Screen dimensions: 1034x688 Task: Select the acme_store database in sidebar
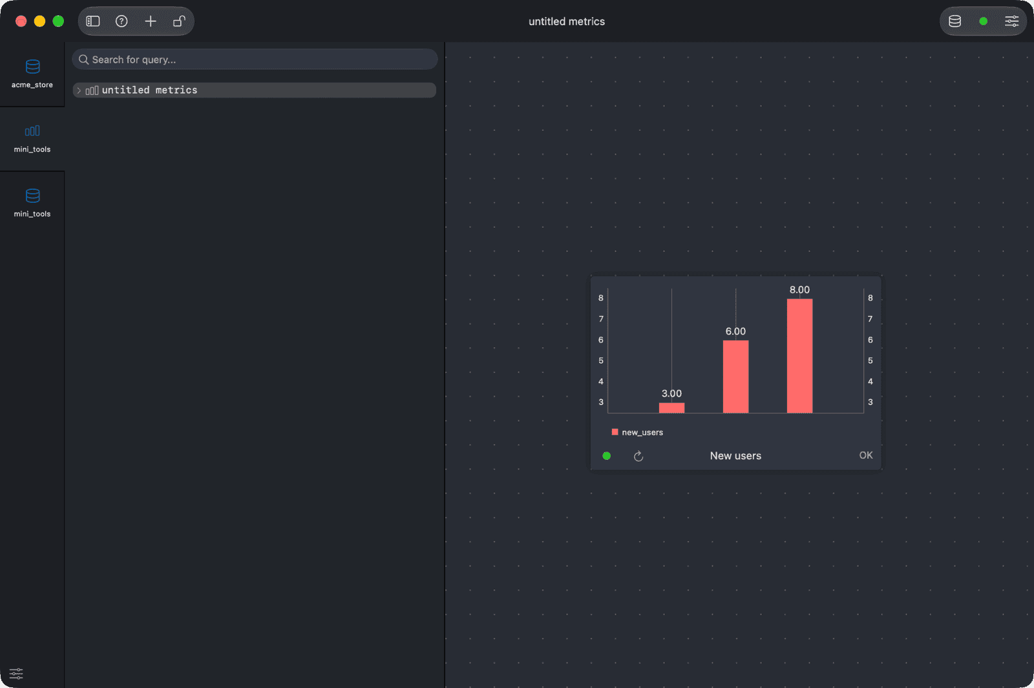[32, 74]
